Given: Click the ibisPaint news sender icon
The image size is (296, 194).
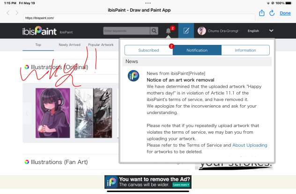Looking at the screenshot, I should (x=133, y=76).
